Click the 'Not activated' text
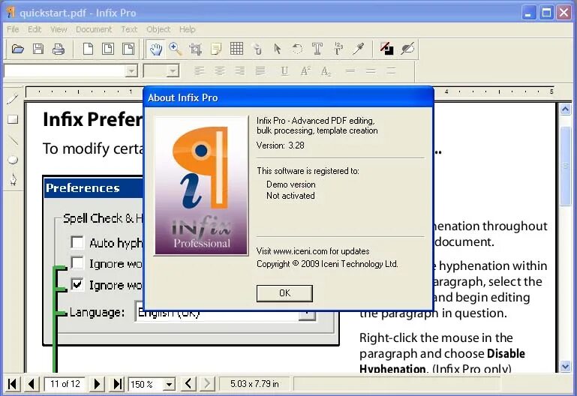577x396 pixels. click(x=290, y=196)
